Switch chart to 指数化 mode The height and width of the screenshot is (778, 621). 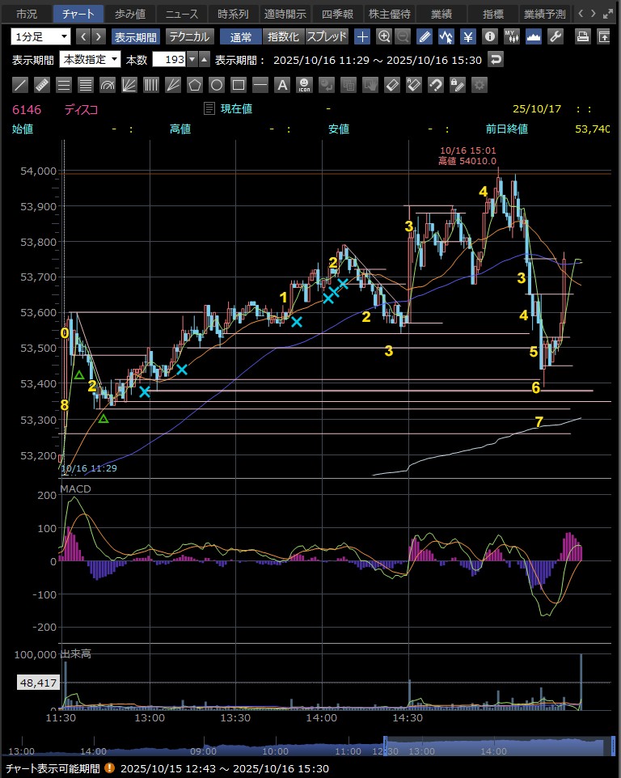[x=283, y=36]
